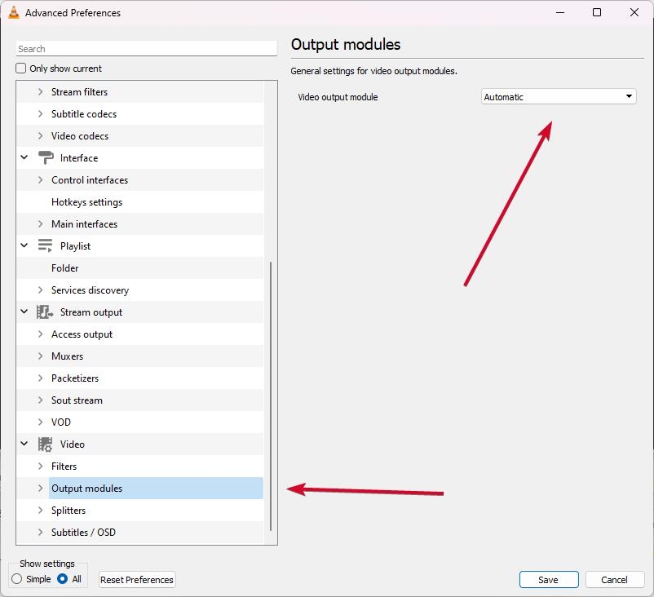This screenshot has width=654, height=597.
Task: Open the Folder item under Playlist
Action: [64, 268]
